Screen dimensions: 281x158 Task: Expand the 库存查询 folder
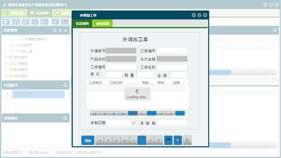[6, 58]
